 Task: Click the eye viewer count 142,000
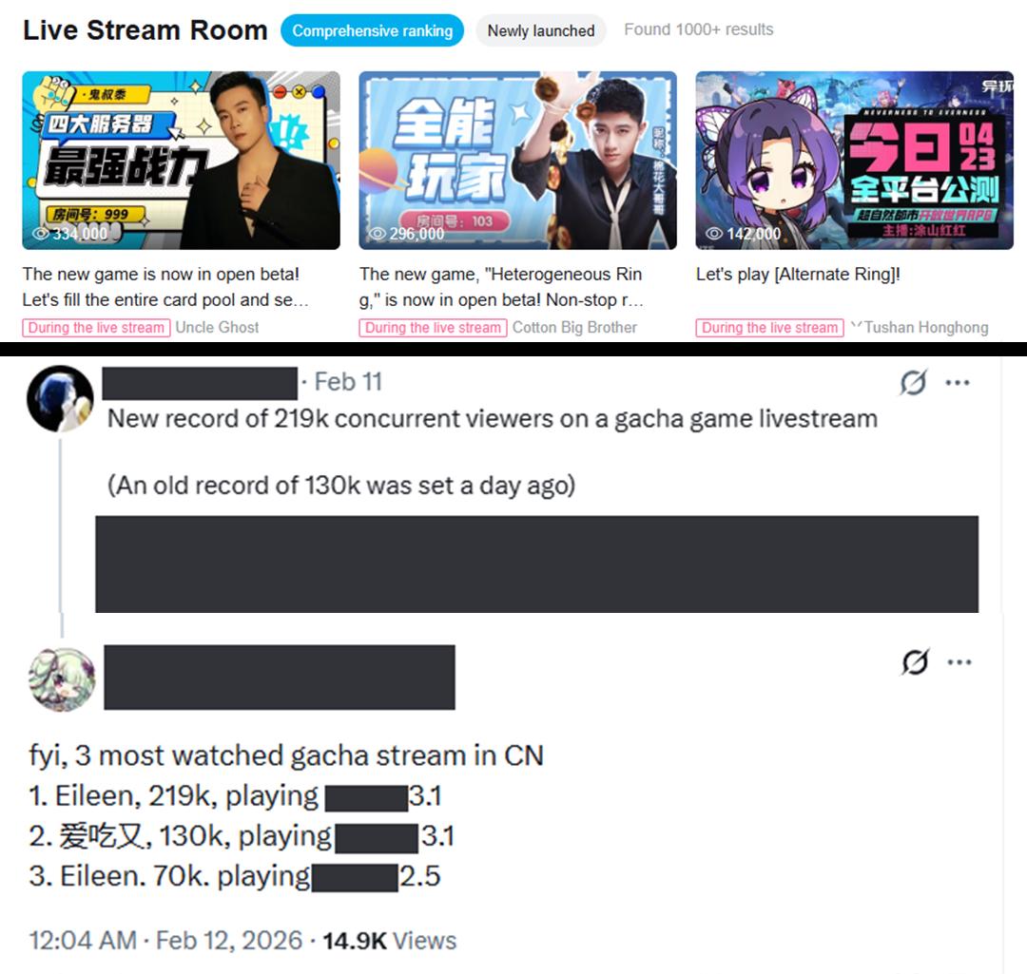coord(744,234)
